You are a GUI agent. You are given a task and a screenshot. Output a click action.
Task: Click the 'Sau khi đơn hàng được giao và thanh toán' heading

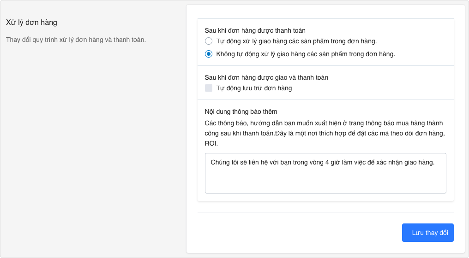point(266,77)
